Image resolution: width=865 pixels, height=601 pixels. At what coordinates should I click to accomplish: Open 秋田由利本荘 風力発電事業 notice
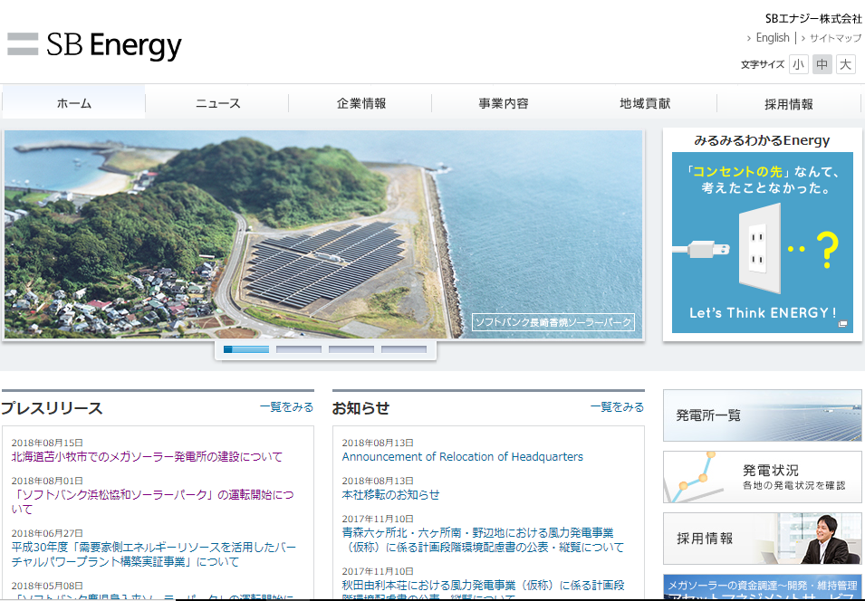point(483,590)
